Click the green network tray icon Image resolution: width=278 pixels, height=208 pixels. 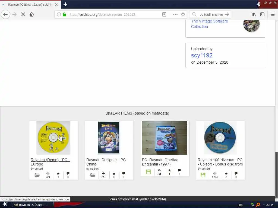pos(253,205)
